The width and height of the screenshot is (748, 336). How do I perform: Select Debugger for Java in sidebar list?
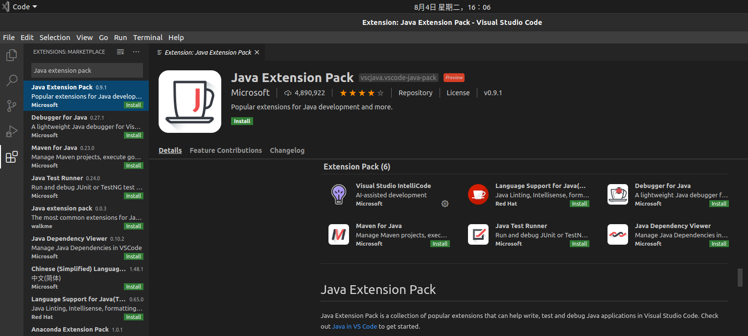[86, 126]
